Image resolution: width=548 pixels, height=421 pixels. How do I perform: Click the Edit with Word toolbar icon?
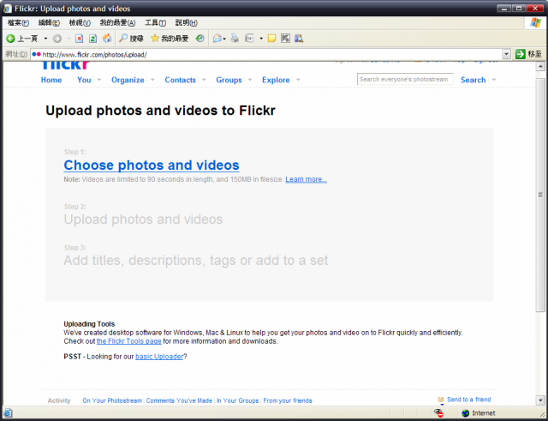[249, 38]
